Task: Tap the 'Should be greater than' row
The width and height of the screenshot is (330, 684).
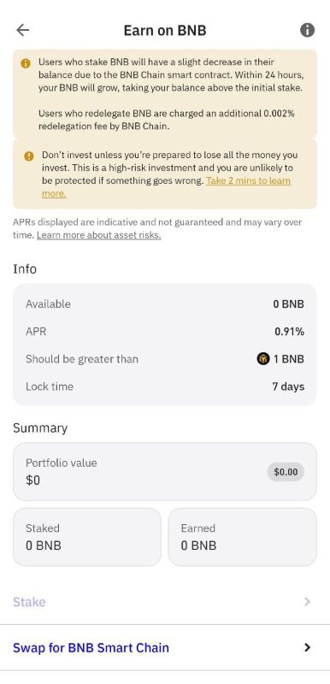Action: click(x=165, y=359)
